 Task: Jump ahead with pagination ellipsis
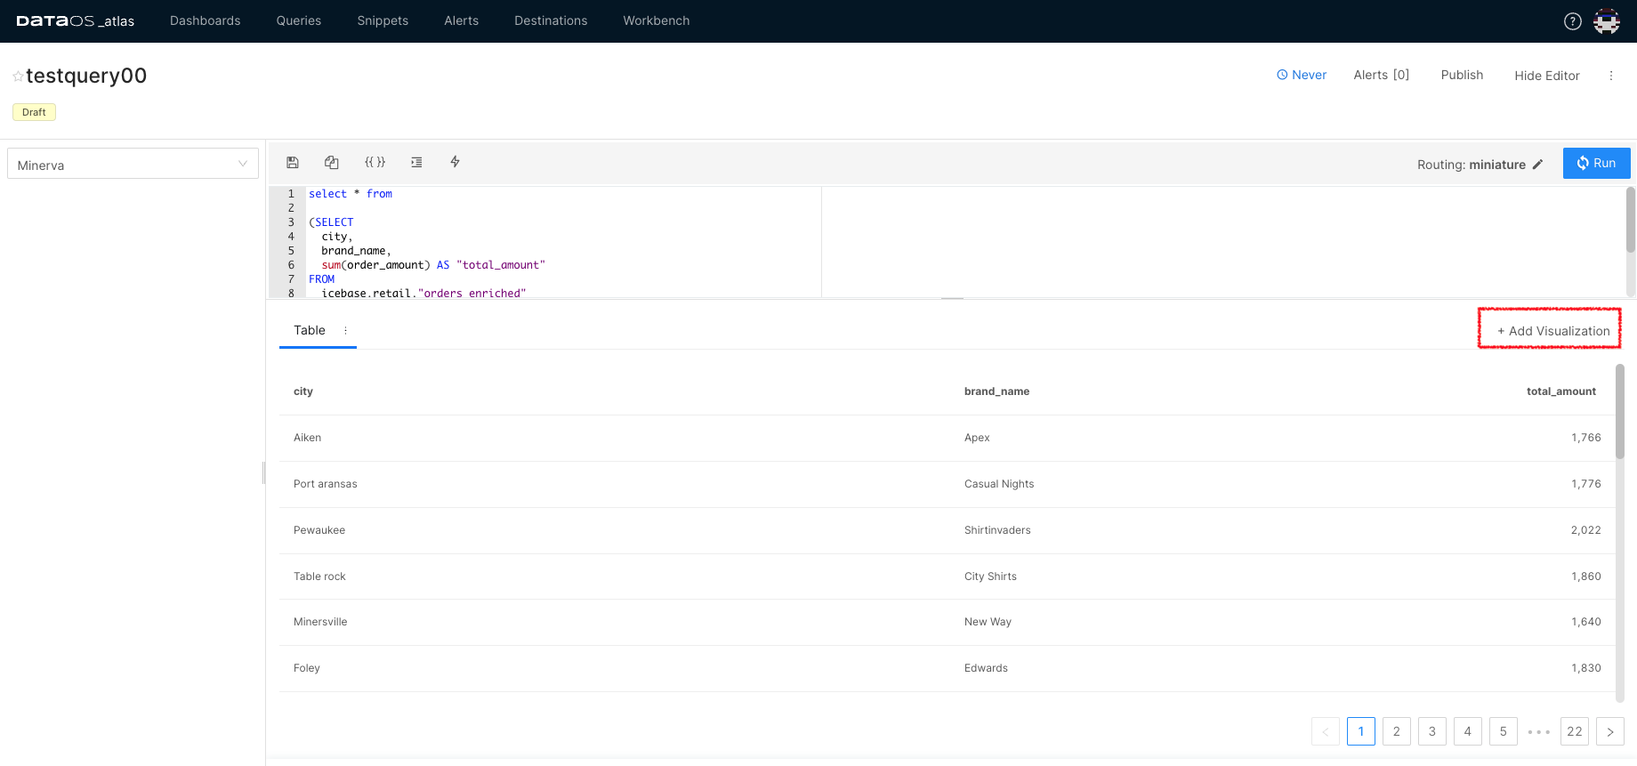click(x=1539, y=731)
